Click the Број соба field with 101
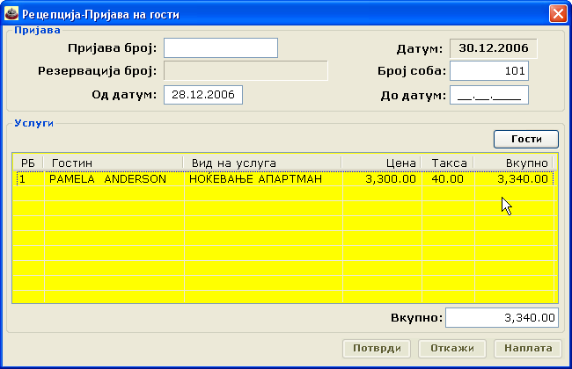Image resolution: width=572 pixels, height=369 pixels. pos(488,70)
